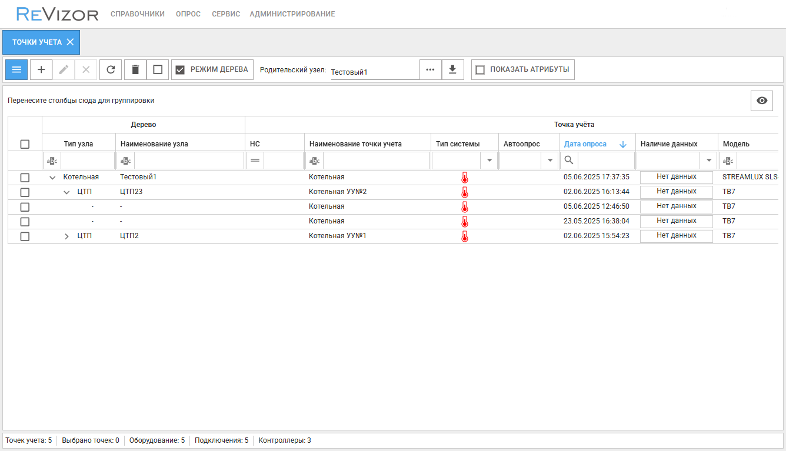Open the Справочники menu
Image resolution: width=786 pixels, height=451 pixels.
pos(138,14)
